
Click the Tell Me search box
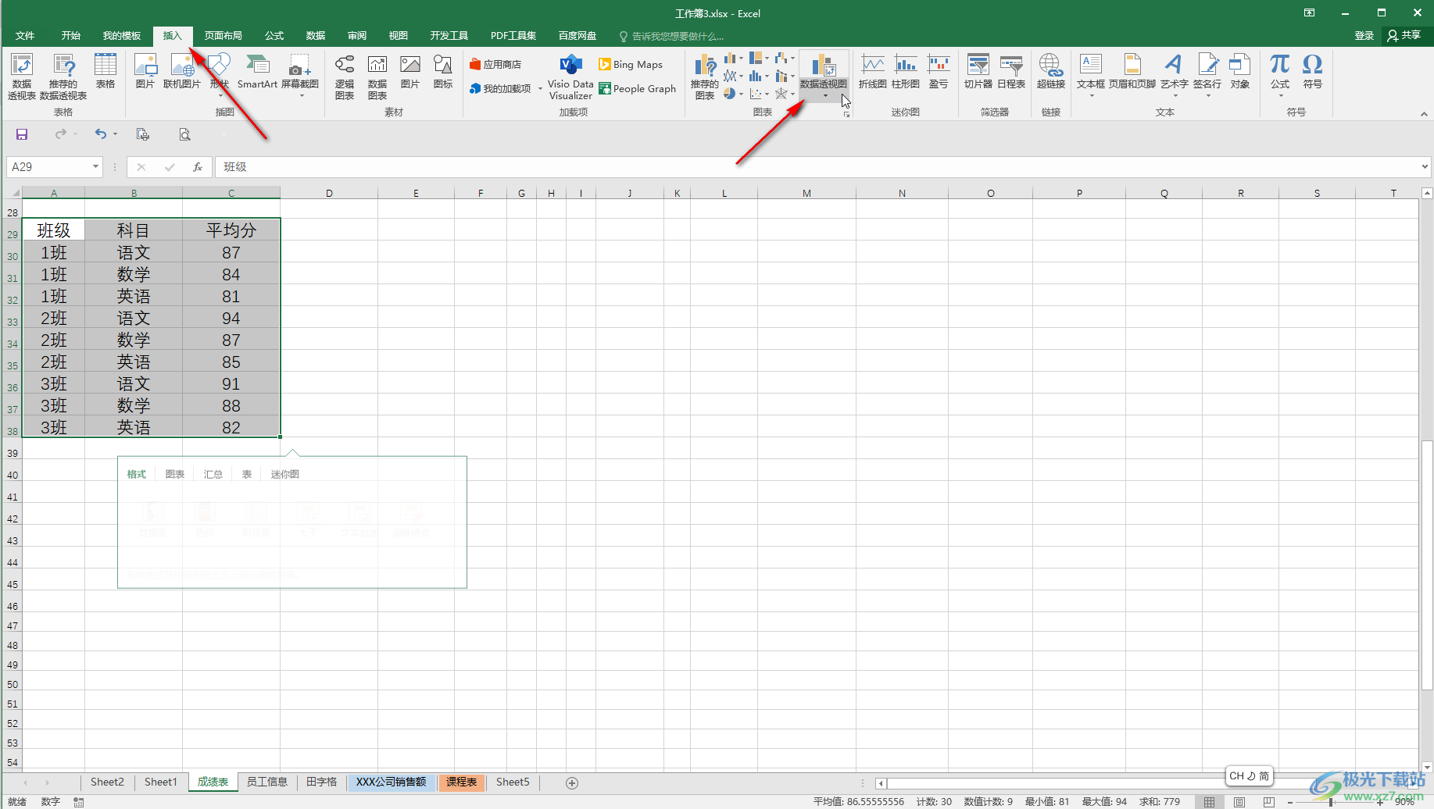pyautogui.click(x=672, y=36)
